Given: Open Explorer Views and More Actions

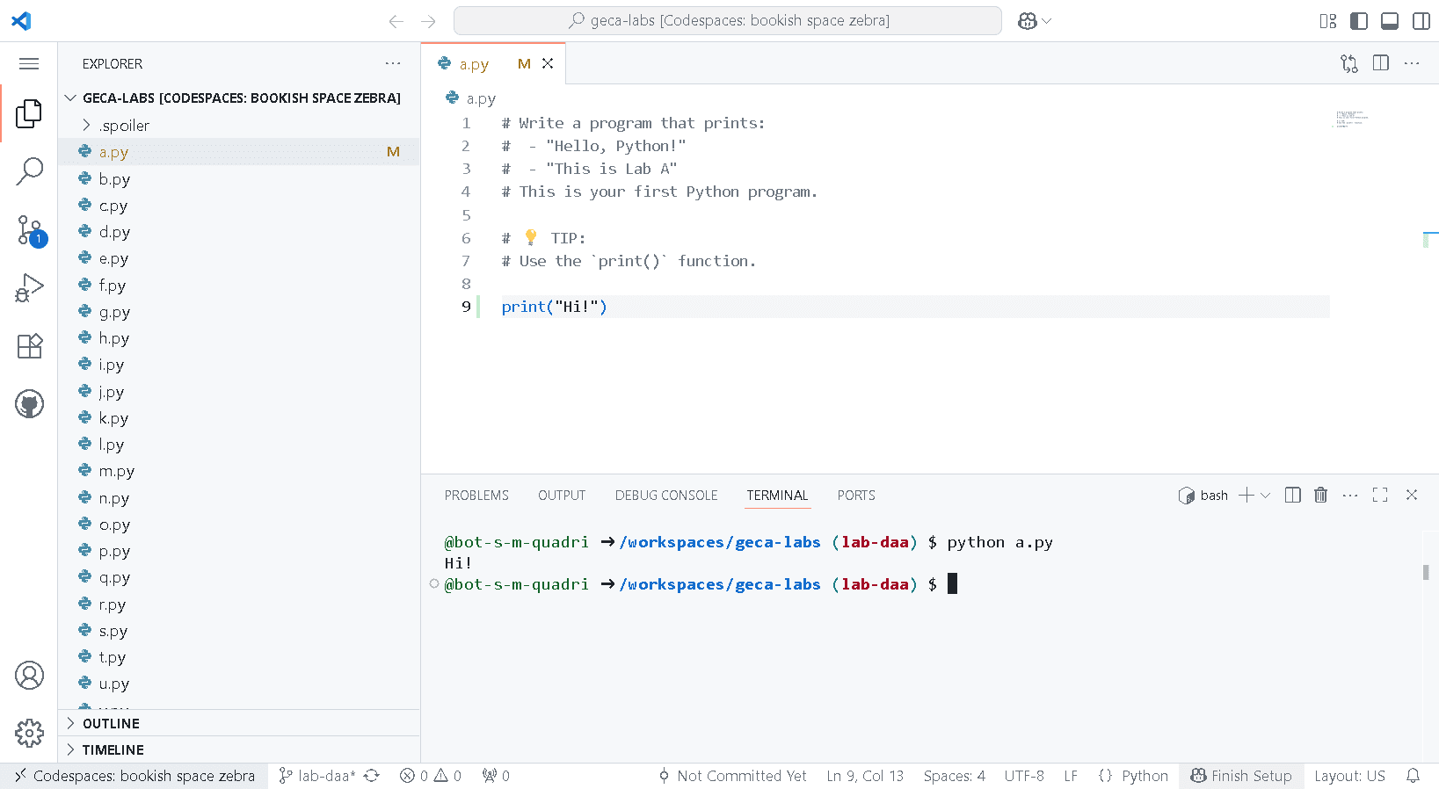Looking at the screenshot, I should (x=393, y=63).
